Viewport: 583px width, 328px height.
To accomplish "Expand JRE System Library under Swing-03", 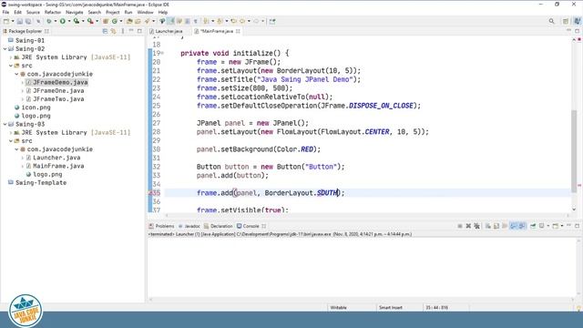I will tap(11, 132).
